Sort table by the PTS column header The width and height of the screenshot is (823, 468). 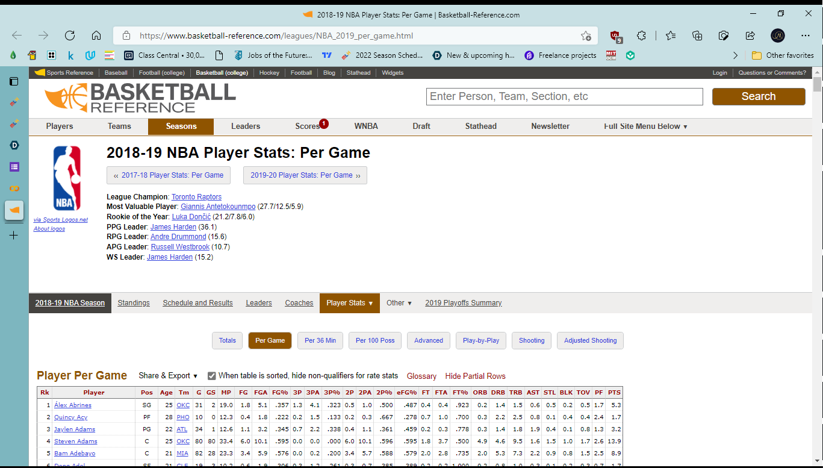click(x=614, y=392)
